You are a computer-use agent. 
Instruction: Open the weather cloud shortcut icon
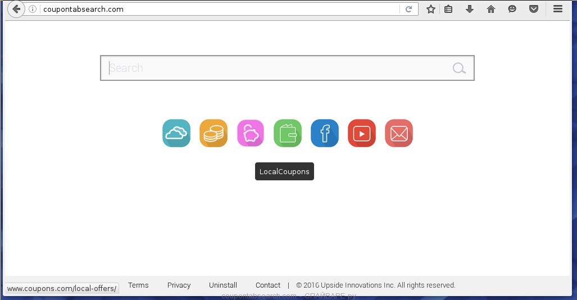(176, 133)
